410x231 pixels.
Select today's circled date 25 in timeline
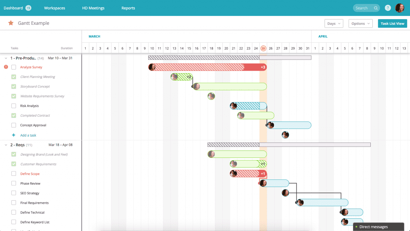tap(263, 48)
